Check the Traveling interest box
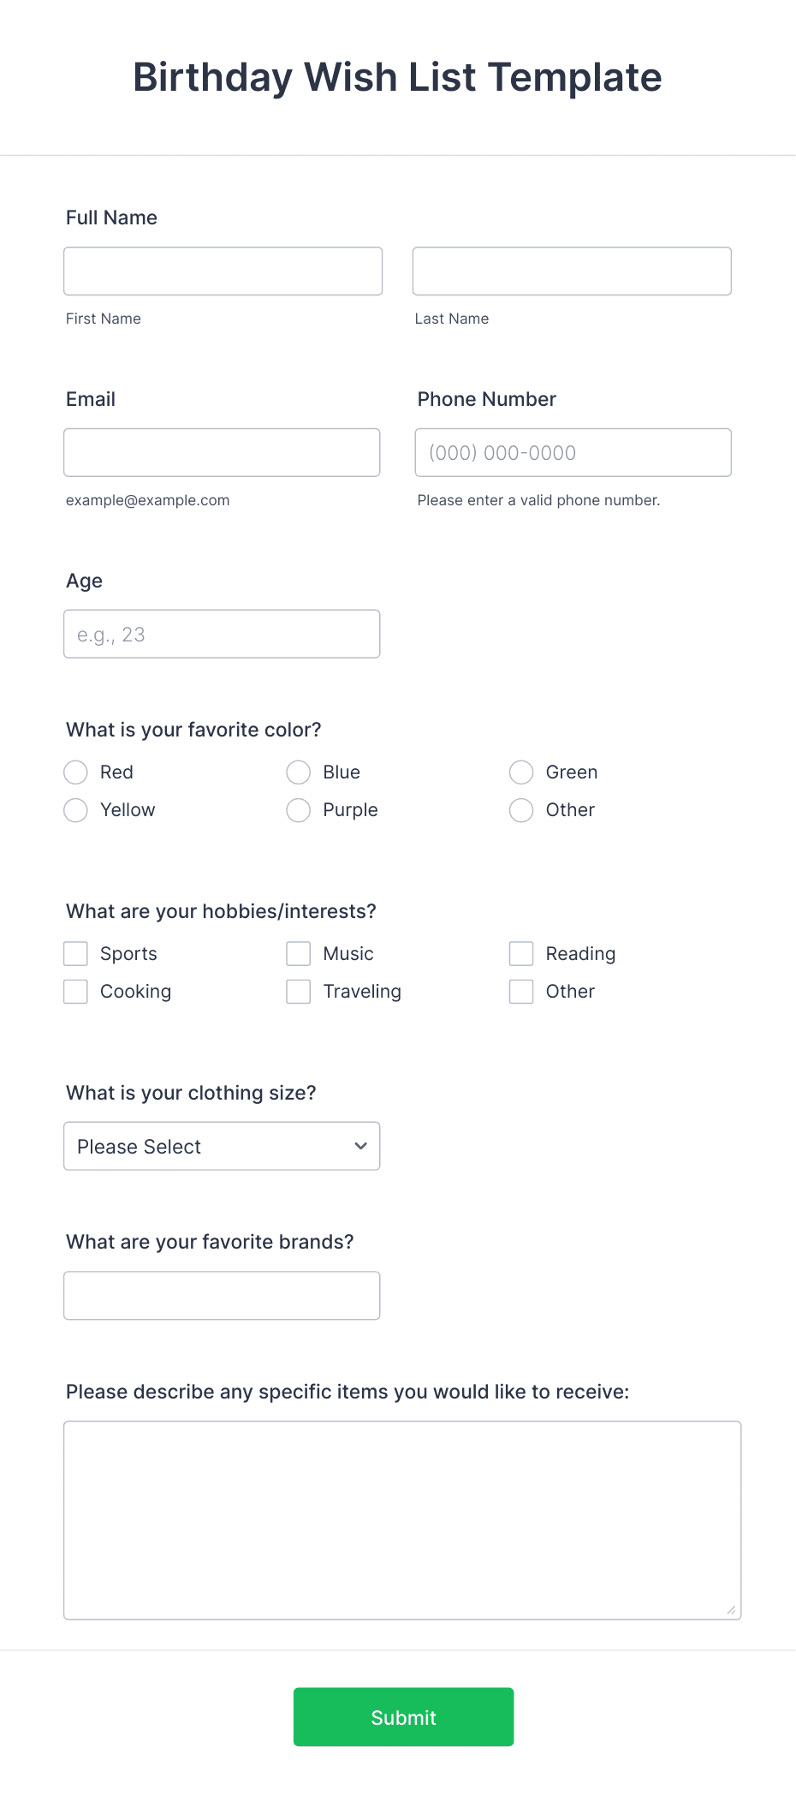796x1795 pixels. [298, 991]
